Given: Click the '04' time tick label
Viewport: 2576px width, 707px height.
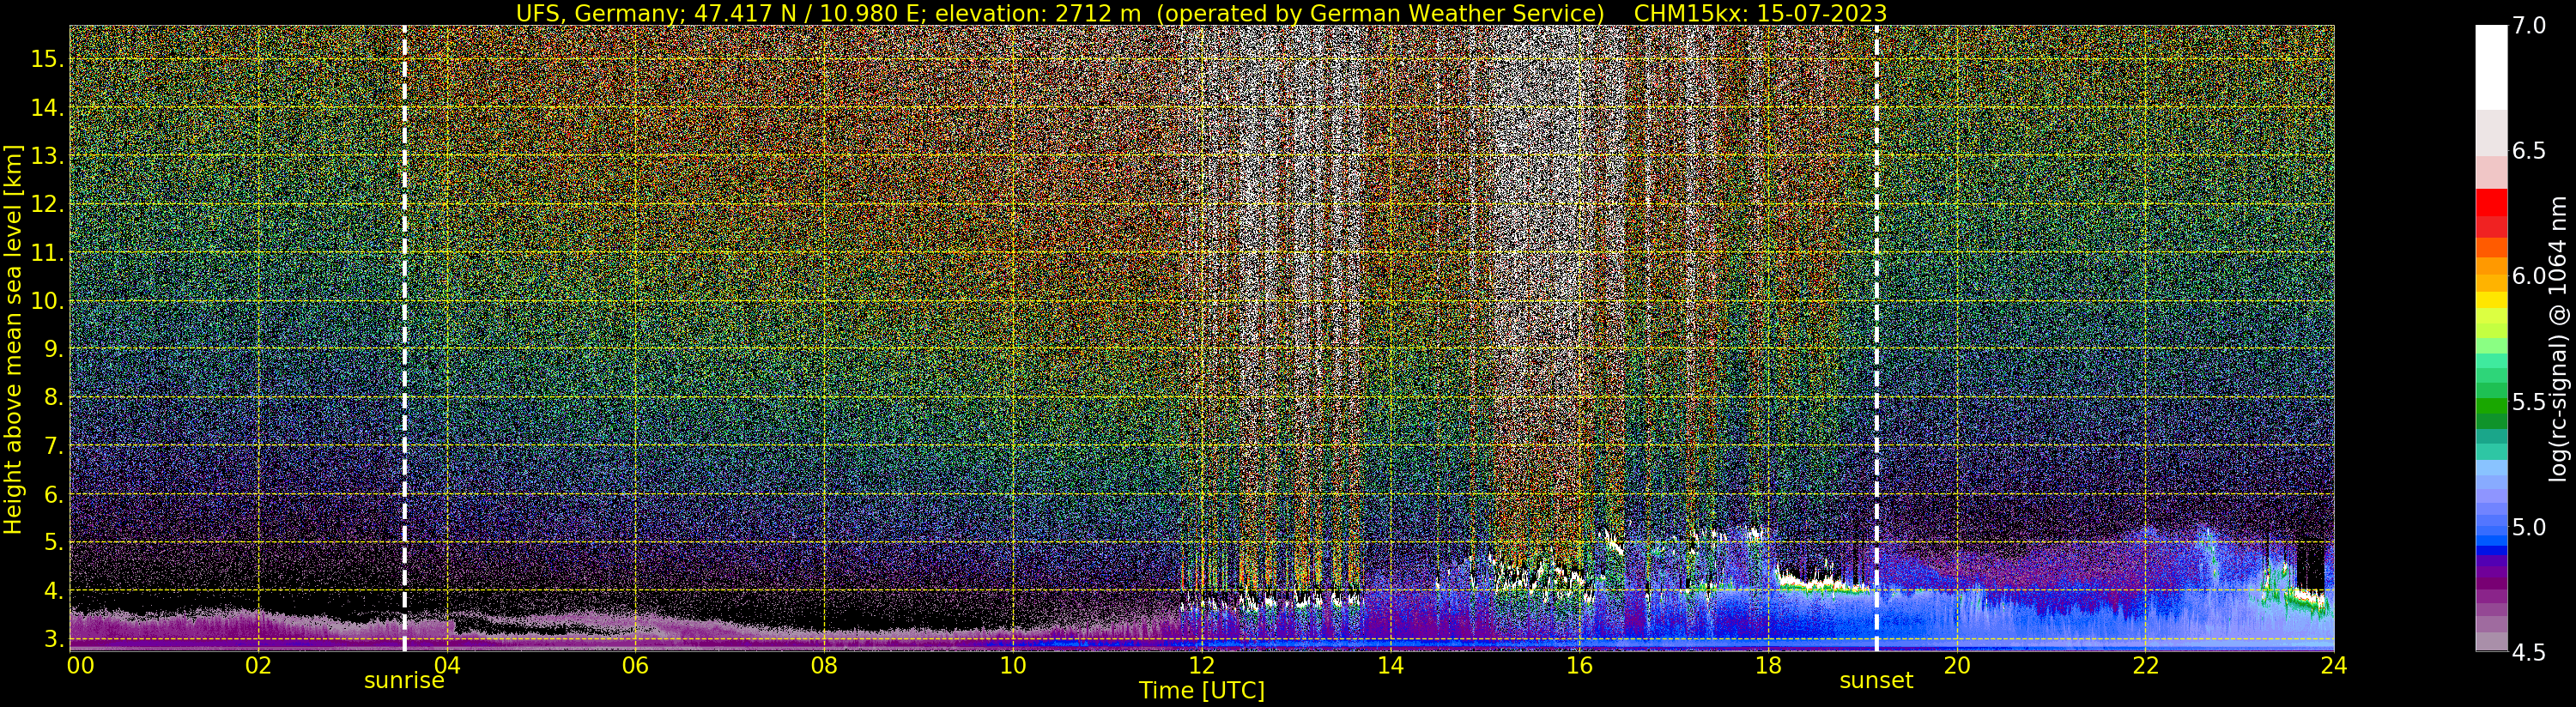Looking at the screenshot, I should pos(447,665).
